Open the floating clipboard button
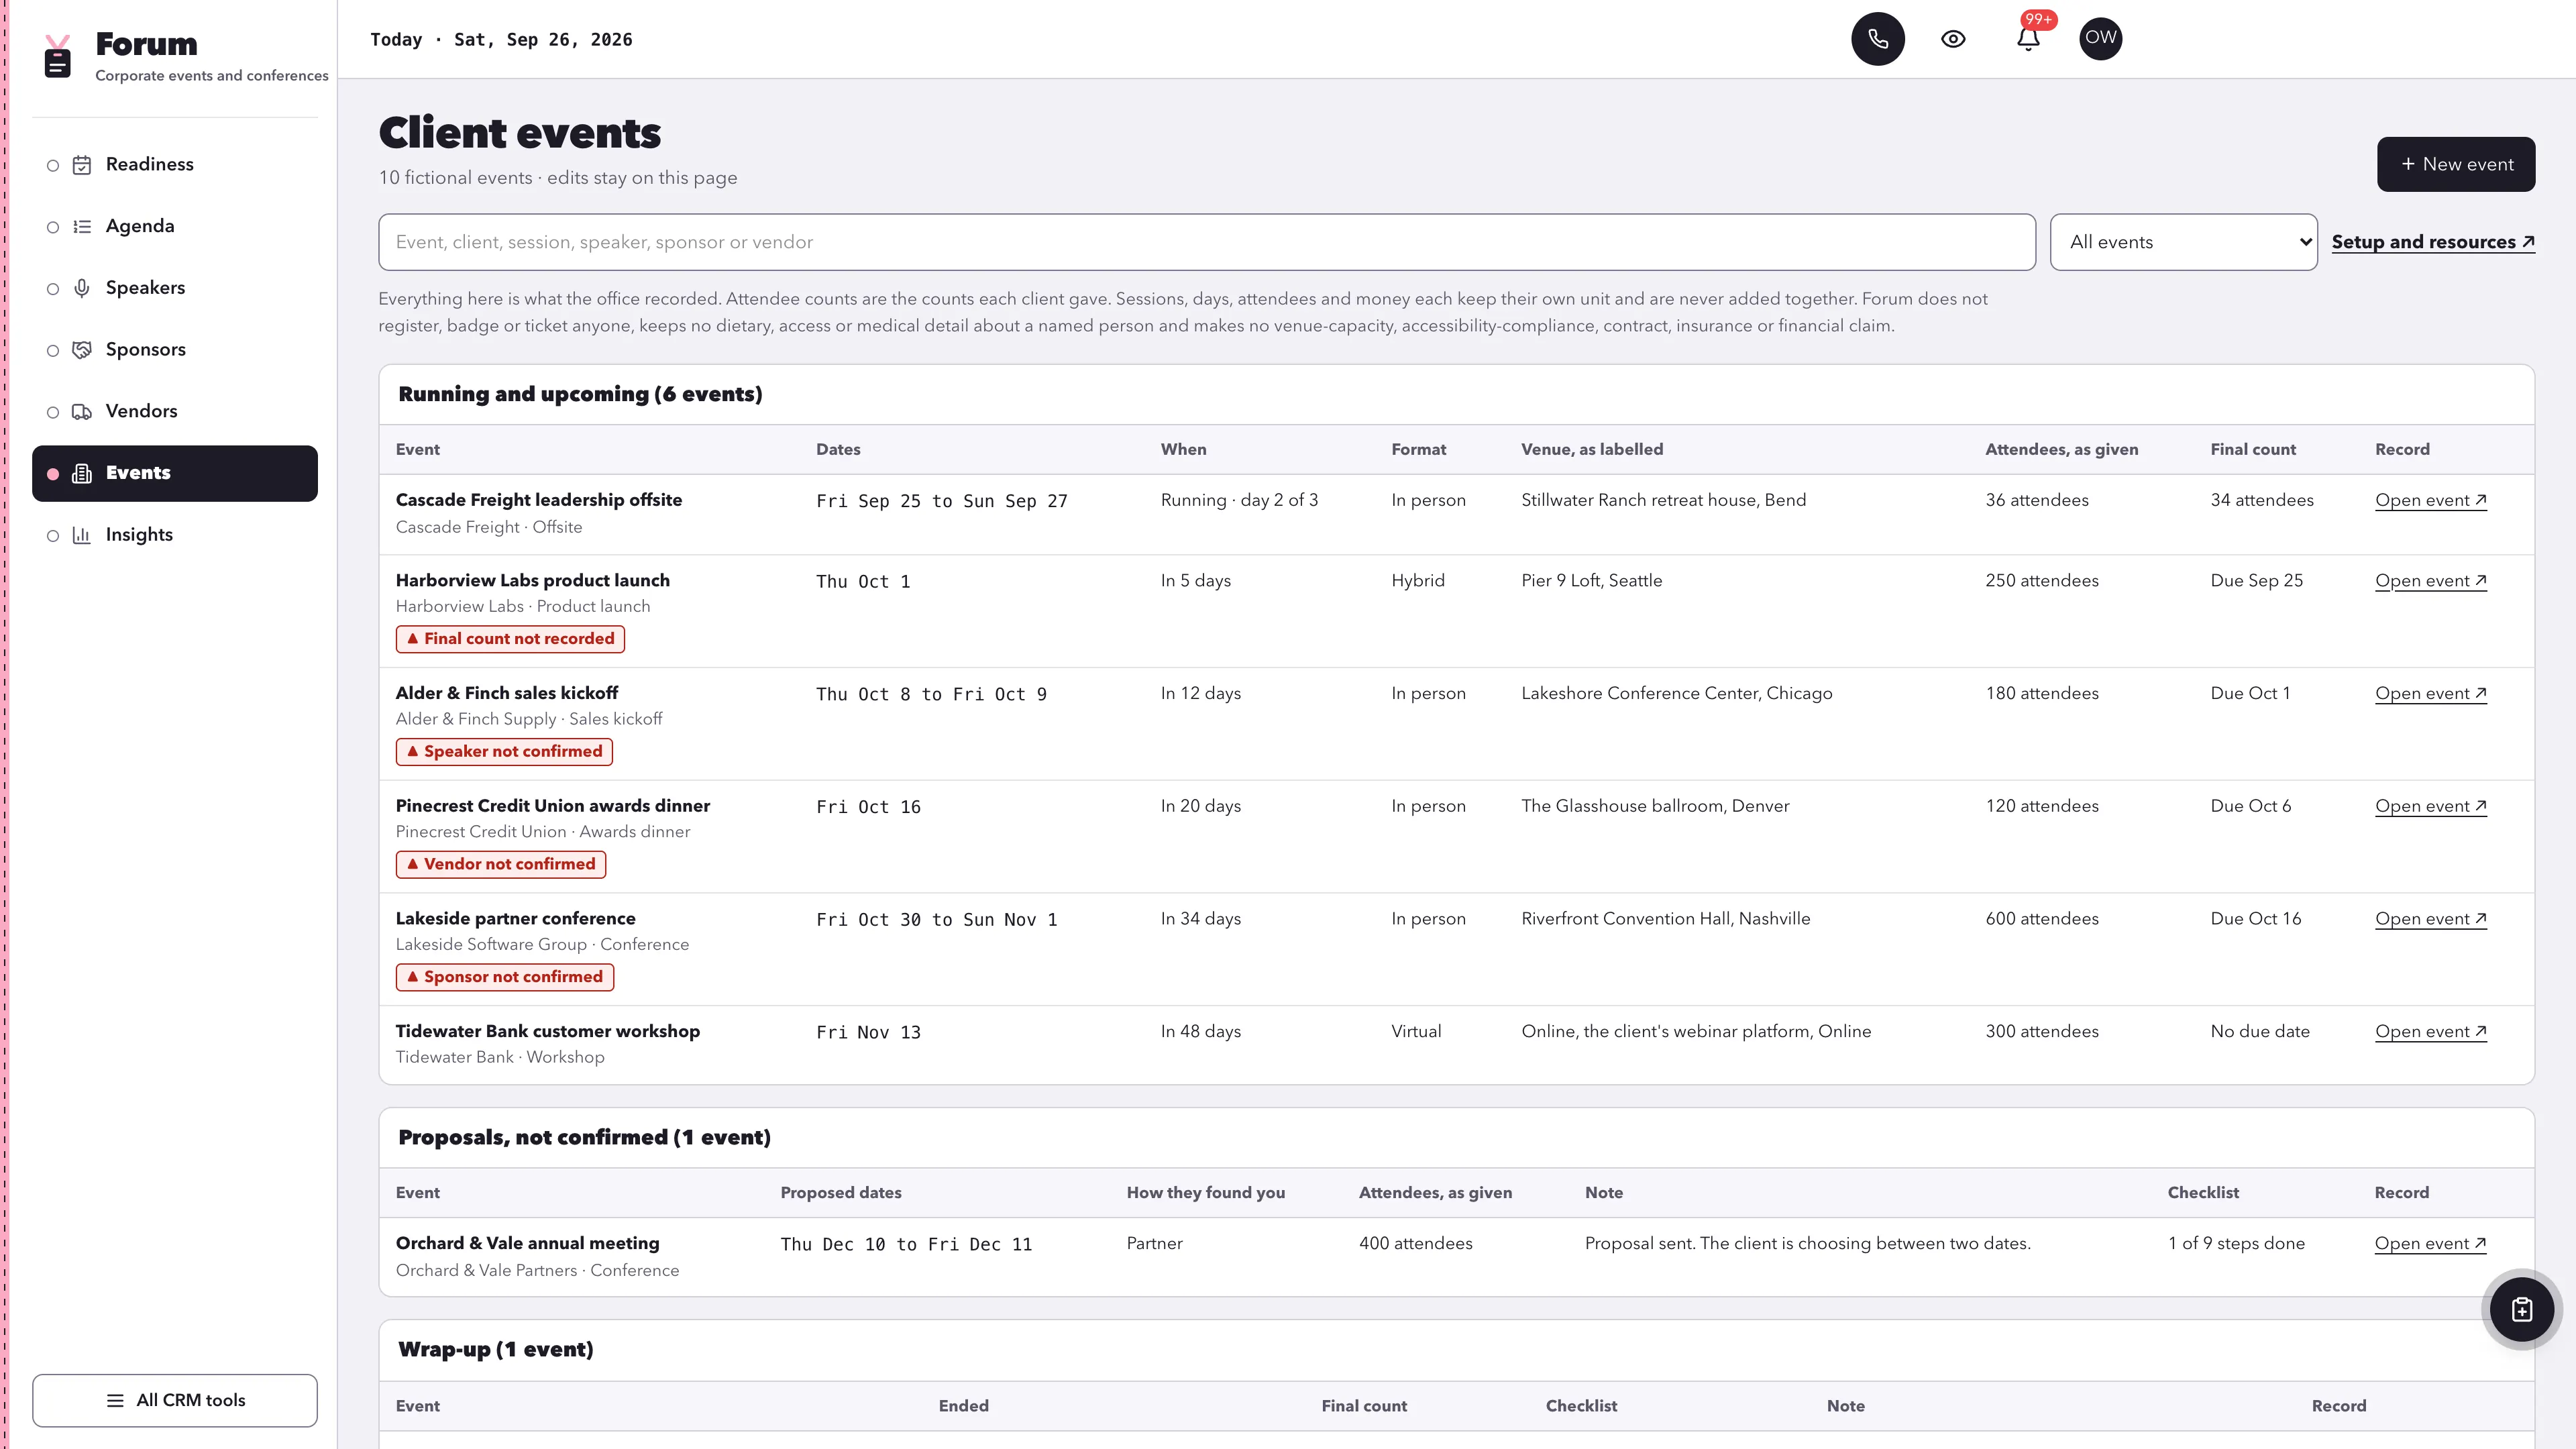The width and height of the screenshot is (2576, 1449). point(2521,1309)
